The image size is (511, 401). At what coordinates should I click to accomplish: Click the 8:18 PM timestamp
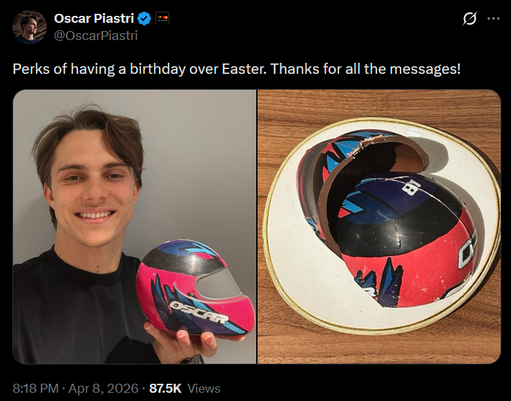(x=35, y=389)
